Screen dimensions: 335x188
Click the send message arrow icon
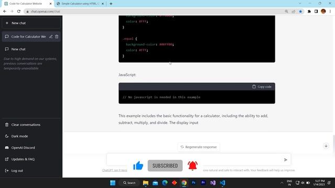(x=286, y=160)
